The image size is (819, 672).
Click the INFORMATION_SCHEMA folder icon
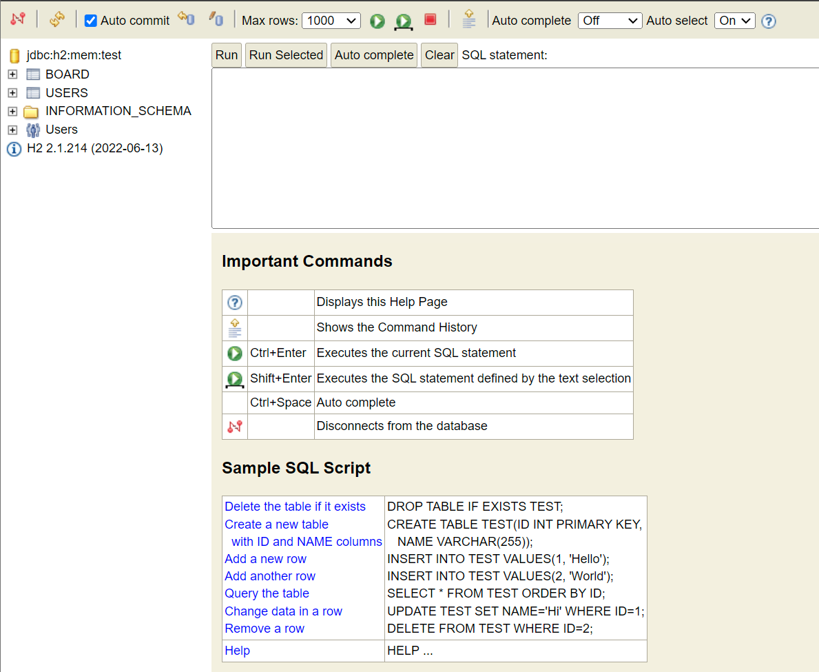pyautogui.click(x=31, y=111)
